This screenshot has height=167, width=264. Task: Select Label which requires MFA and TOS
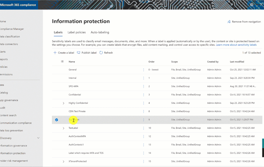click(86, 153)
